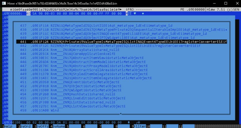The image size is (241, 128).
Task: Select row 448 QAbstractScrollArea staticMetaObject
Action: tap(122, 70)
